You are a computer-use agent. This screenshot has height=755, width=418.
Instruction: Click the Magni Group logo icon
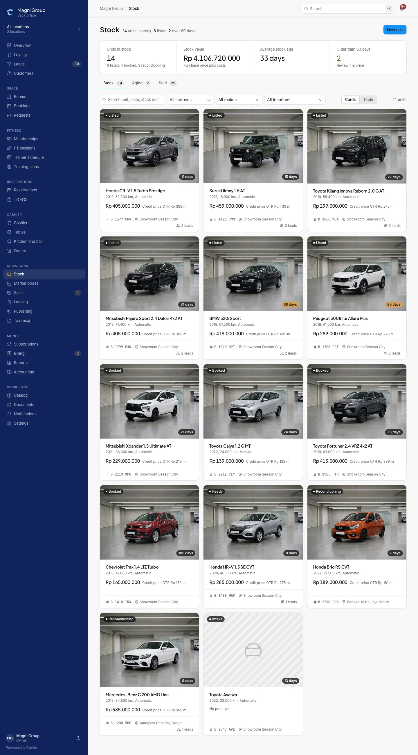point(10,12)
